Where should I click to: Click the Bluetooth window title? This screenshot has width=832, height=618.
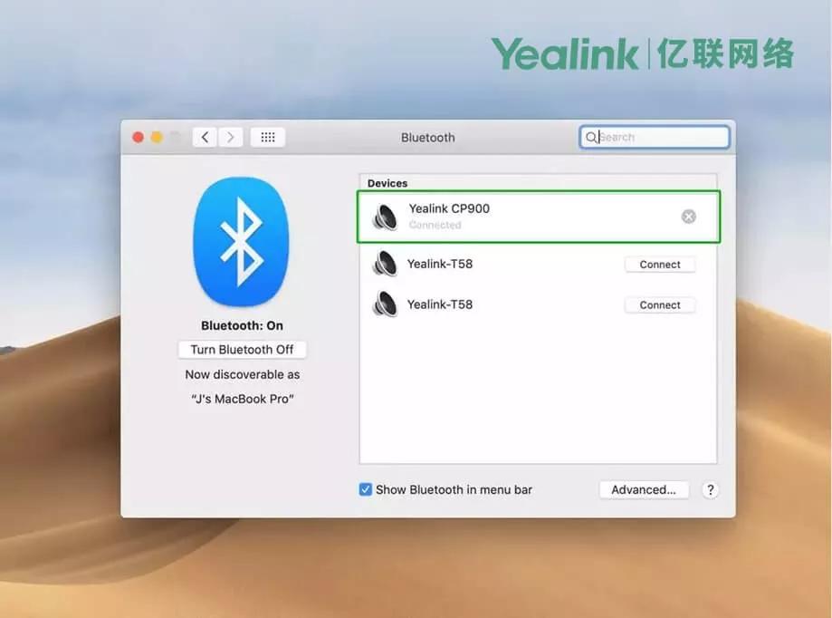coord(427,138)
